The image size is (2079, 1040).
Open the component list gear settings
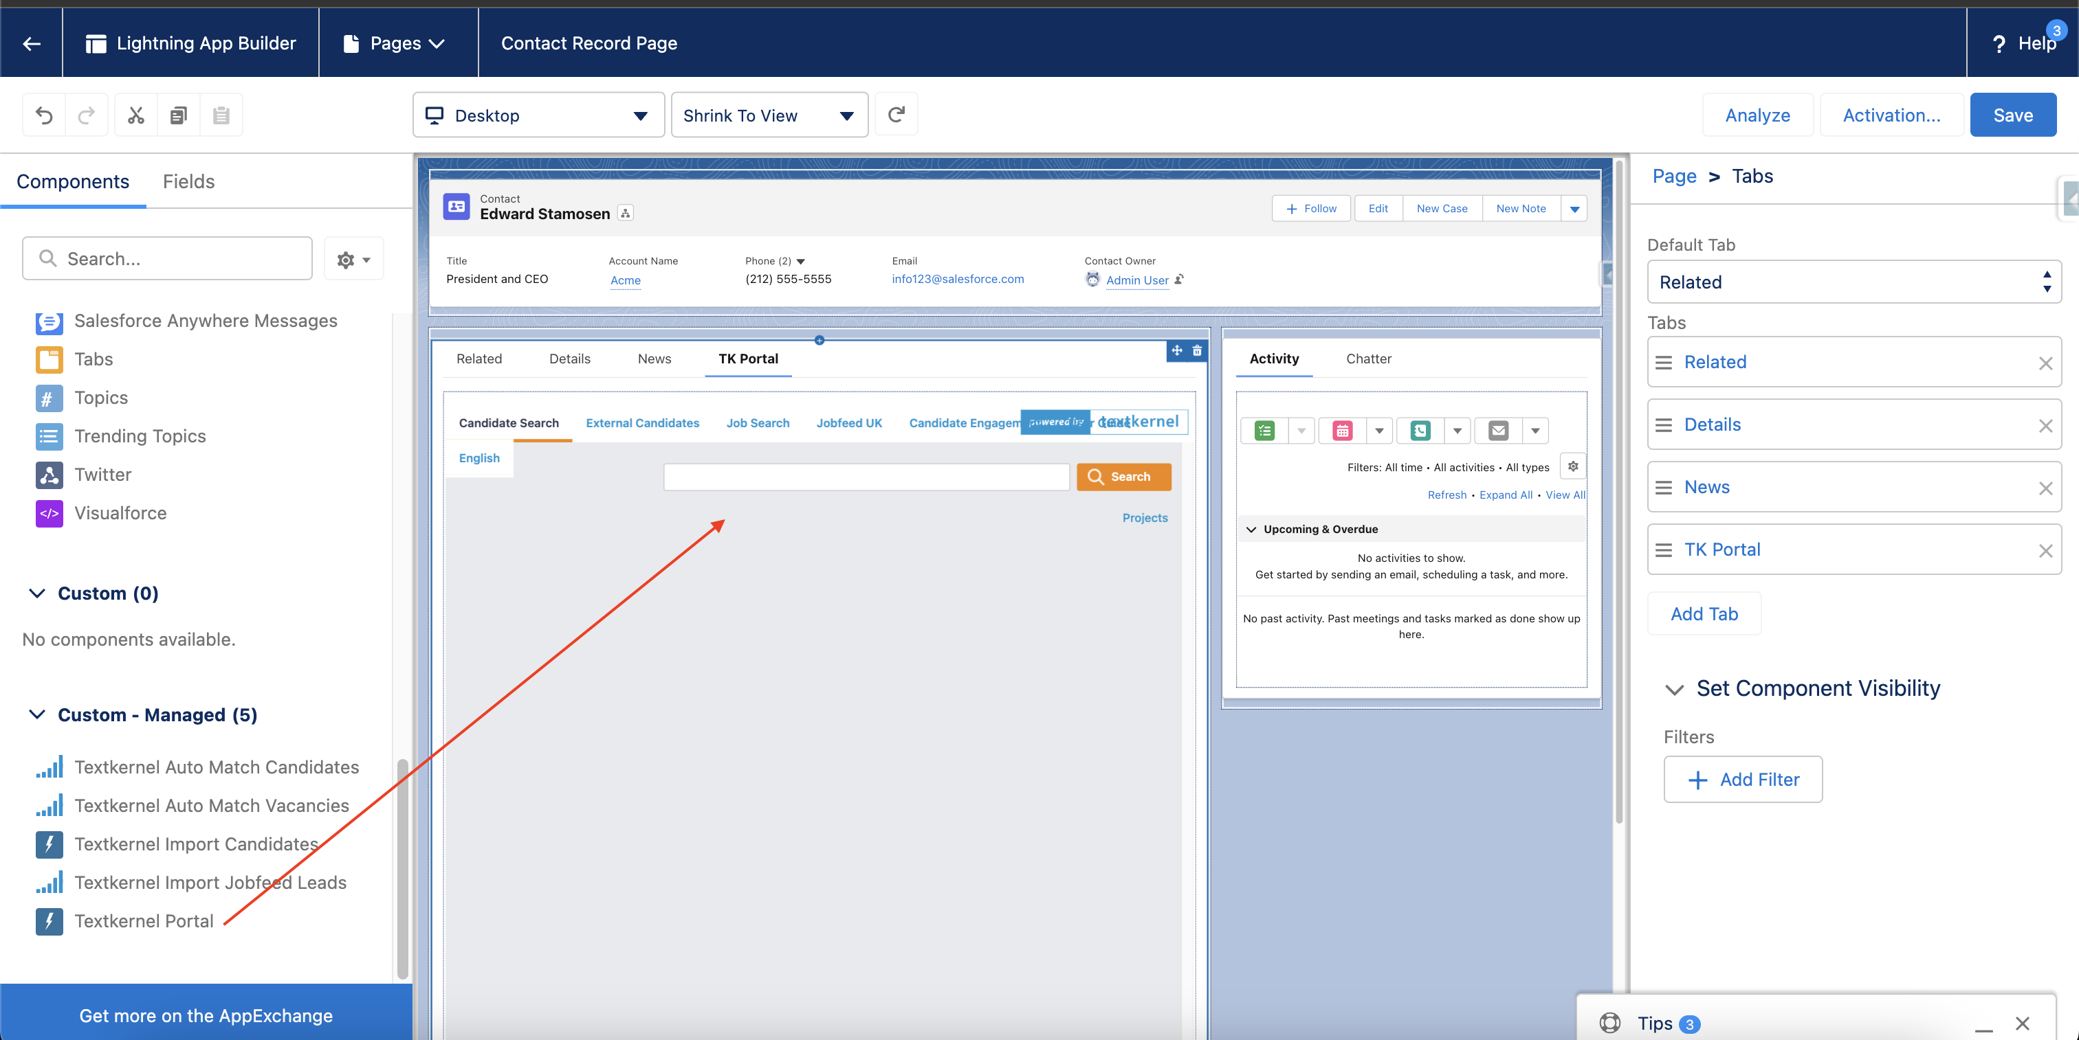click(x=353, y=259)
